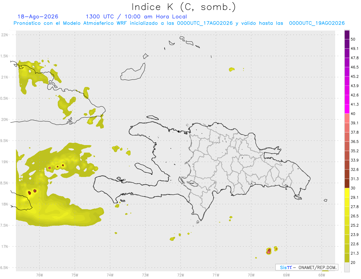361x279 pixels.
Task: Click the '23.9' colorbar label
Action: [355, 235]
